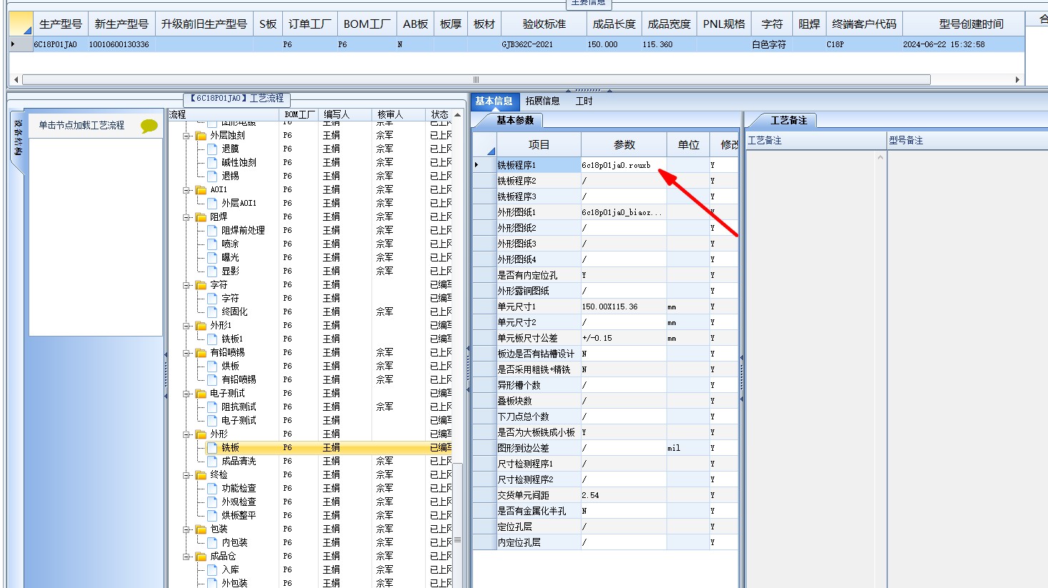Collapse the 外层蚀刻 tree node
Screen dimensions: 1048x588
tap(187, 135)
